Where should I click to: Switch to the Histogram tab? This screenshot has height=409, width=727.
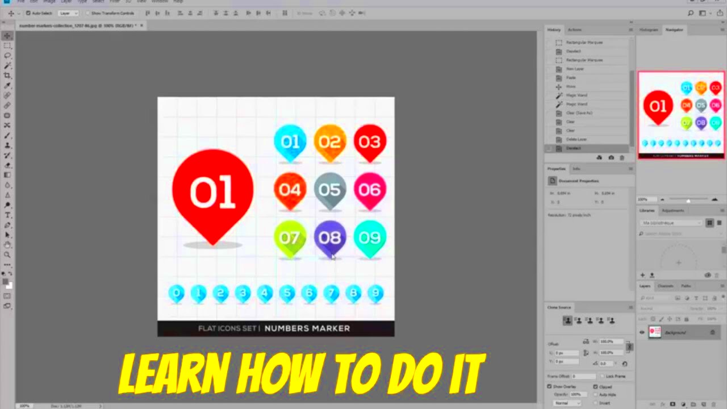[649, 30]
